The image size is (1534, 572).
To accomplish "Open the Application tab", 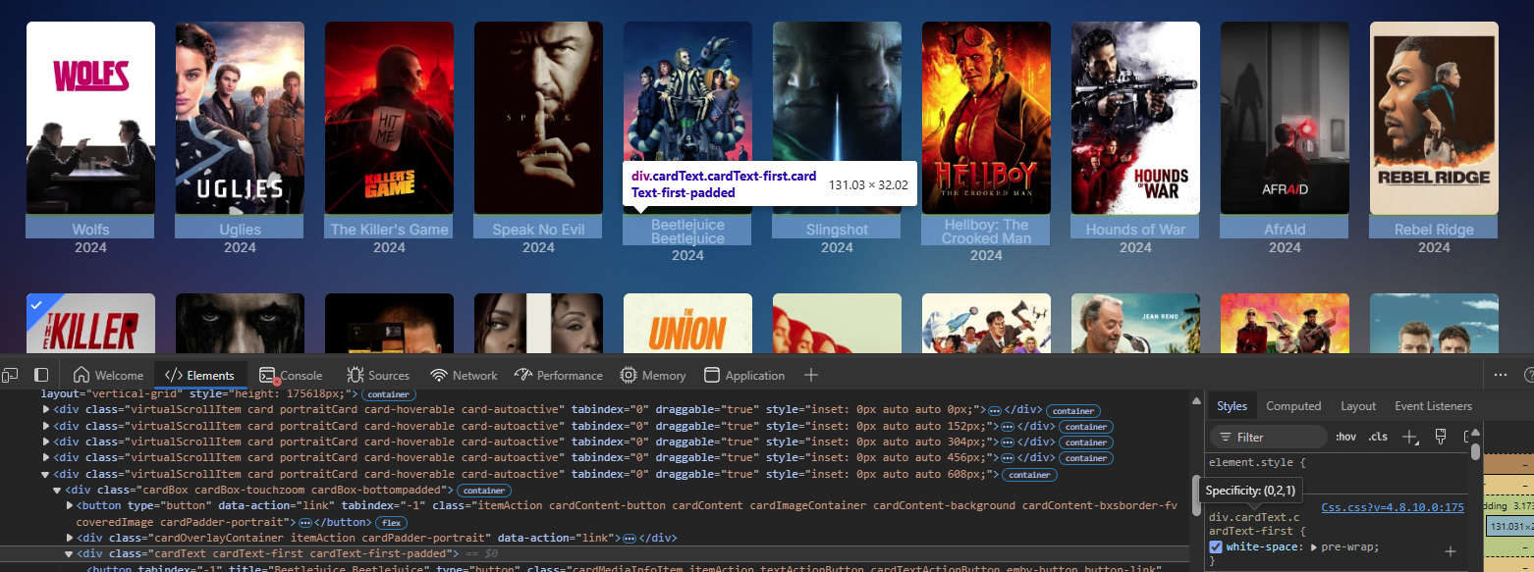I will (x=744, y=375).
